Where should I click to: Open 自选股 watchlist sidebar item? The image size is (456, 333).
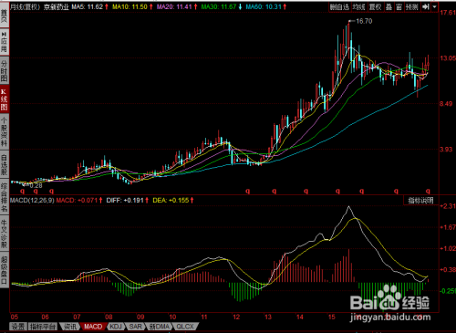point(5,164)
